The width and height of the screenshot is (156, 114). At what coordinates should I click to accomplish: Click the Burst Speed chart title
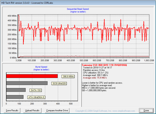pyautogui.click(x=42, y=67)
